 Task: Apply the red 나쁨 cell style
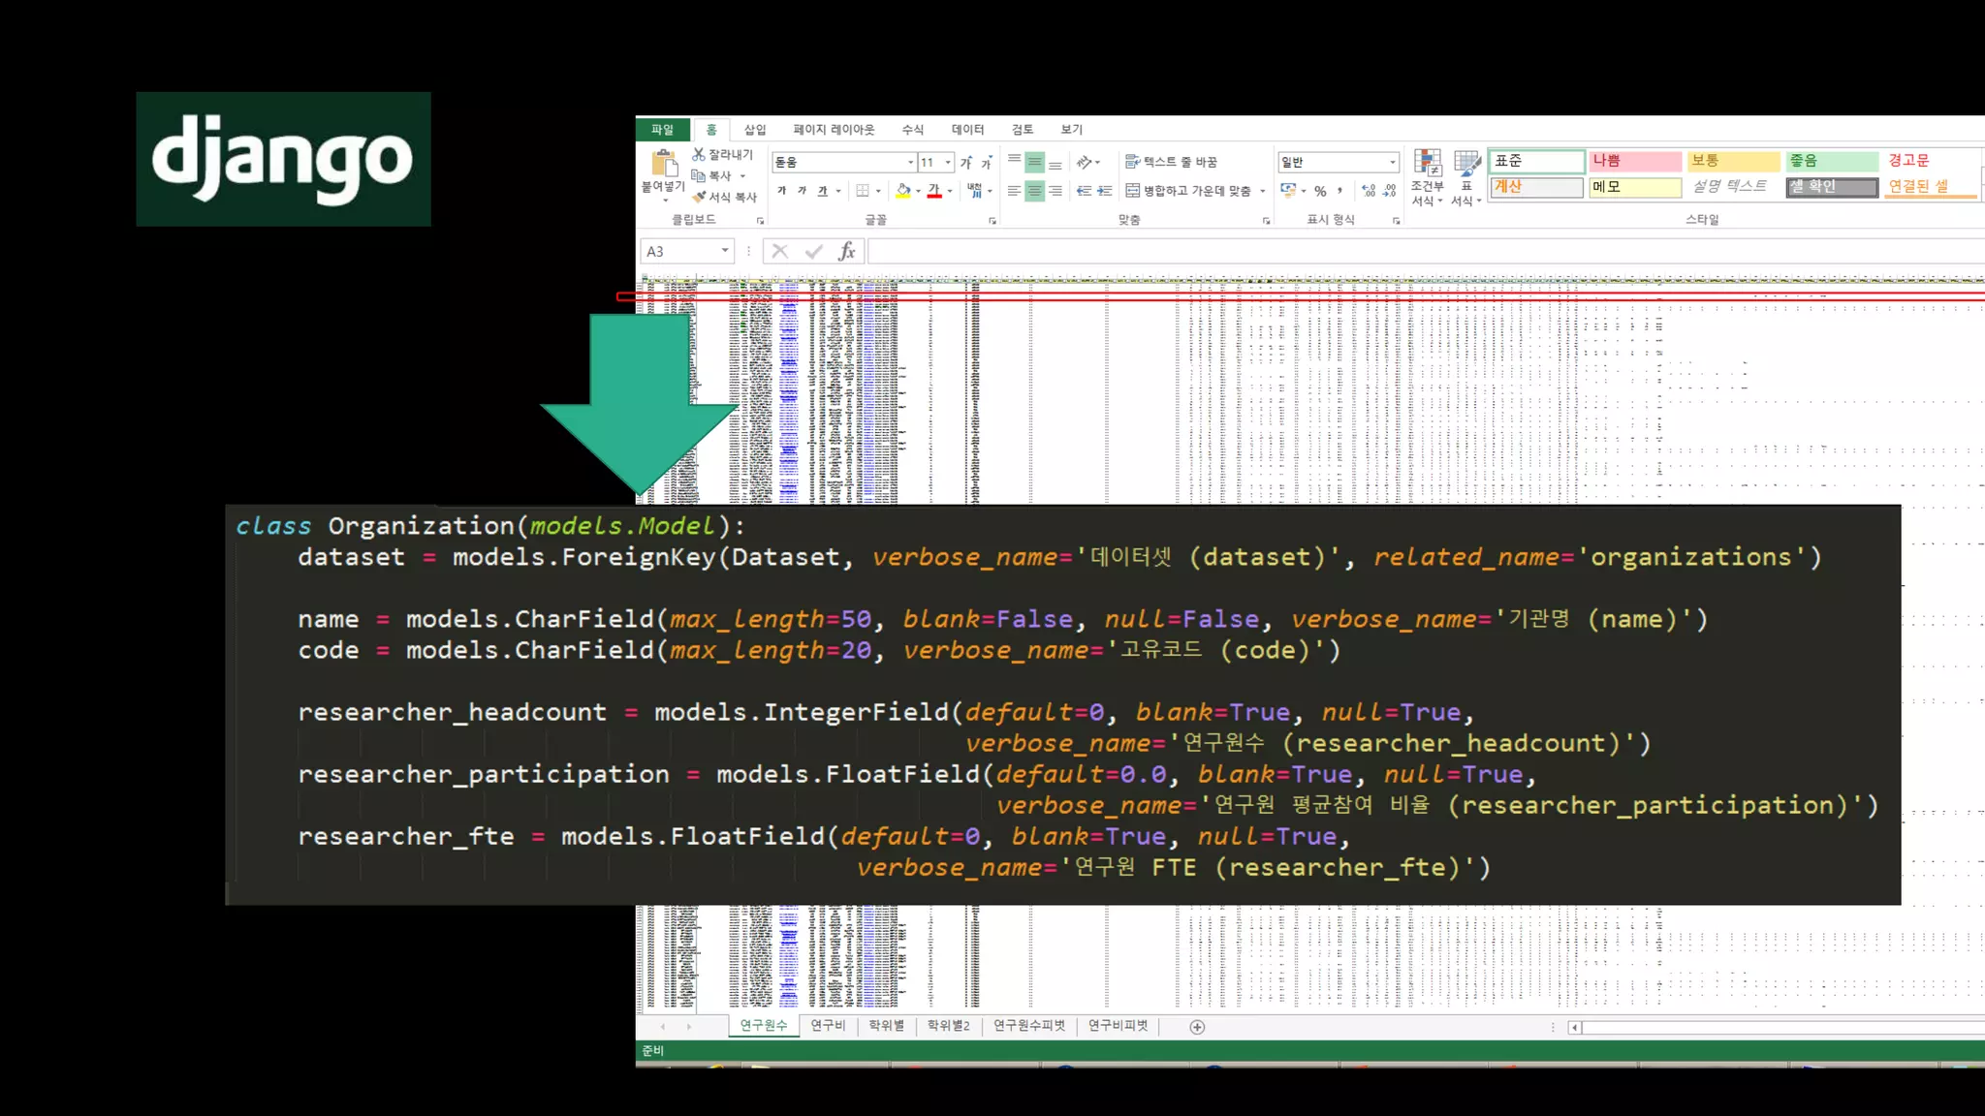point(1634,161)
